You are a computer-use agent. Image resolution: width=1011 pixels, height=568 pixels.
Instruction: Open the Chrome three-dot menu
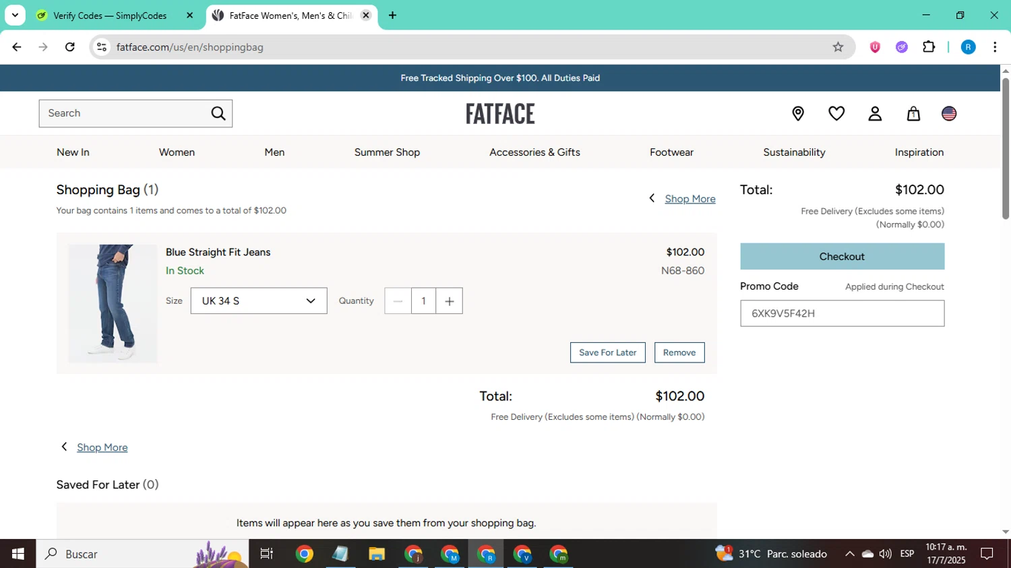point(995,46)
